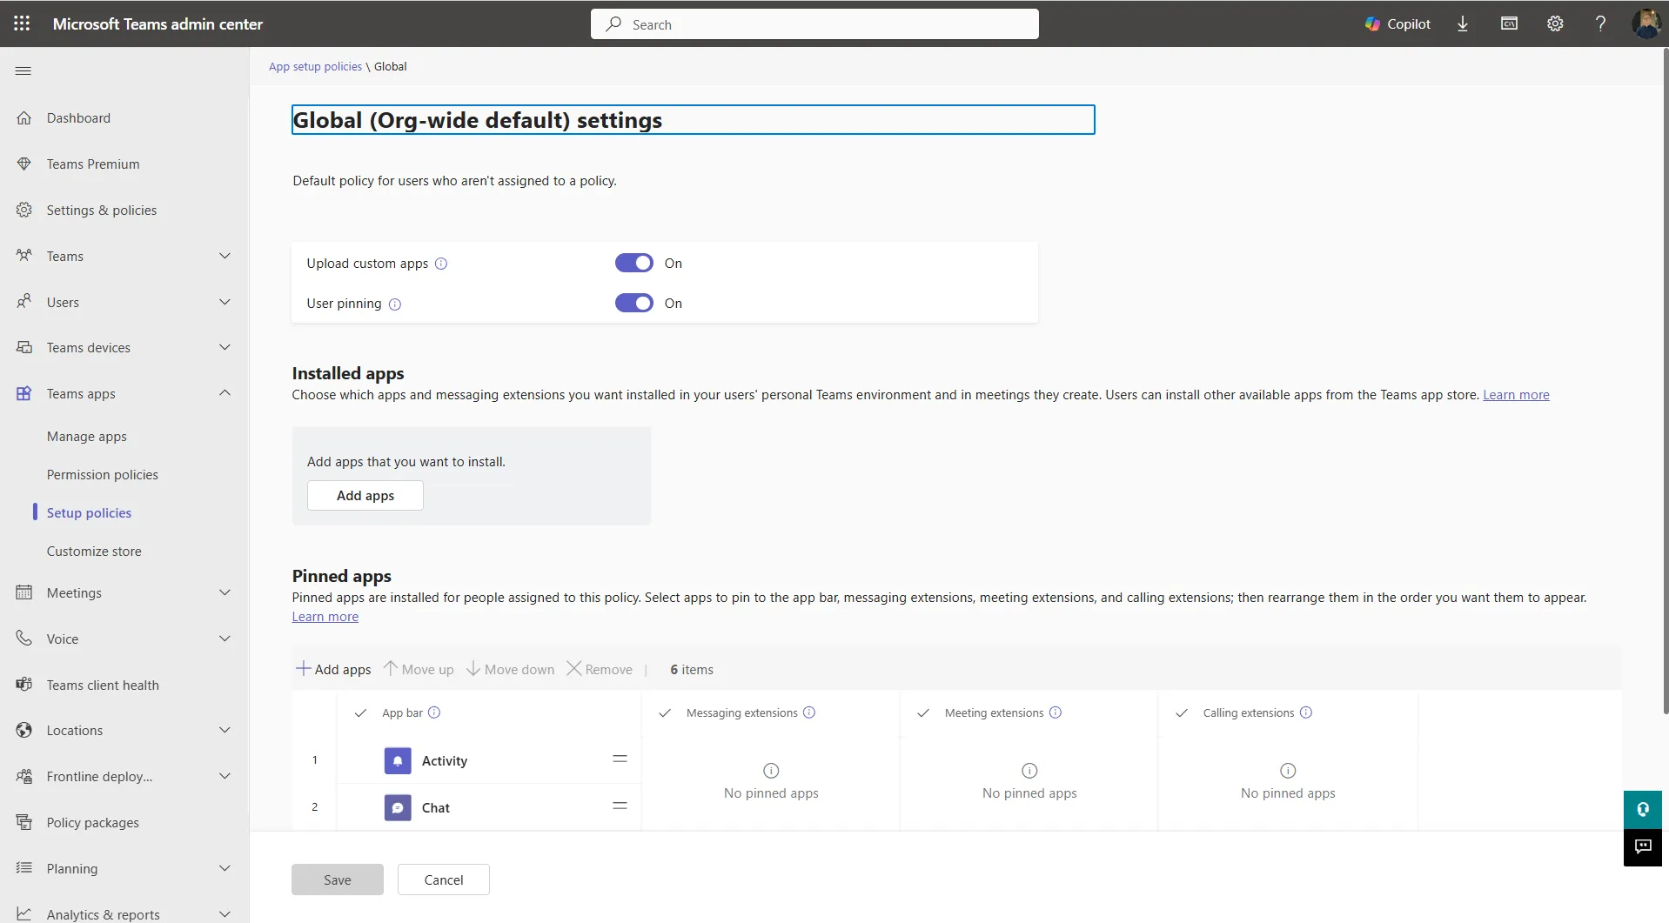The width and height of the screenshot is (1669, 923).
Task: Open the app launcher waffle icon
Action: click(22, 23)
